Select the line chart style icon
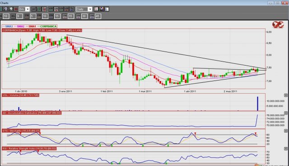This screenshot has height=166, width=289. point(33,9)
